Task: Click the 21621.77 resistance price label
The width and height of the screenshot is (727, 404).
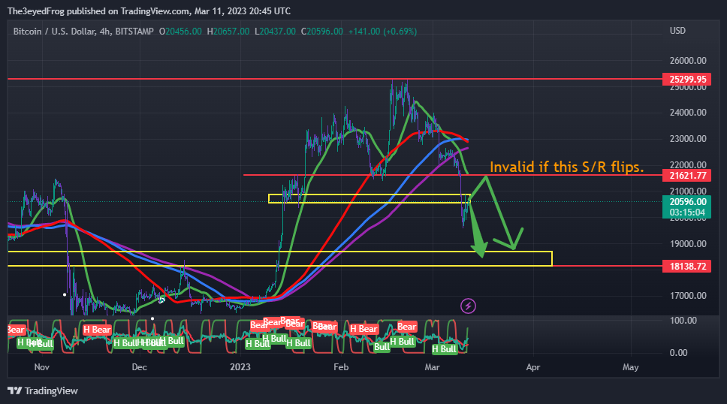Action: click(686, 175)
